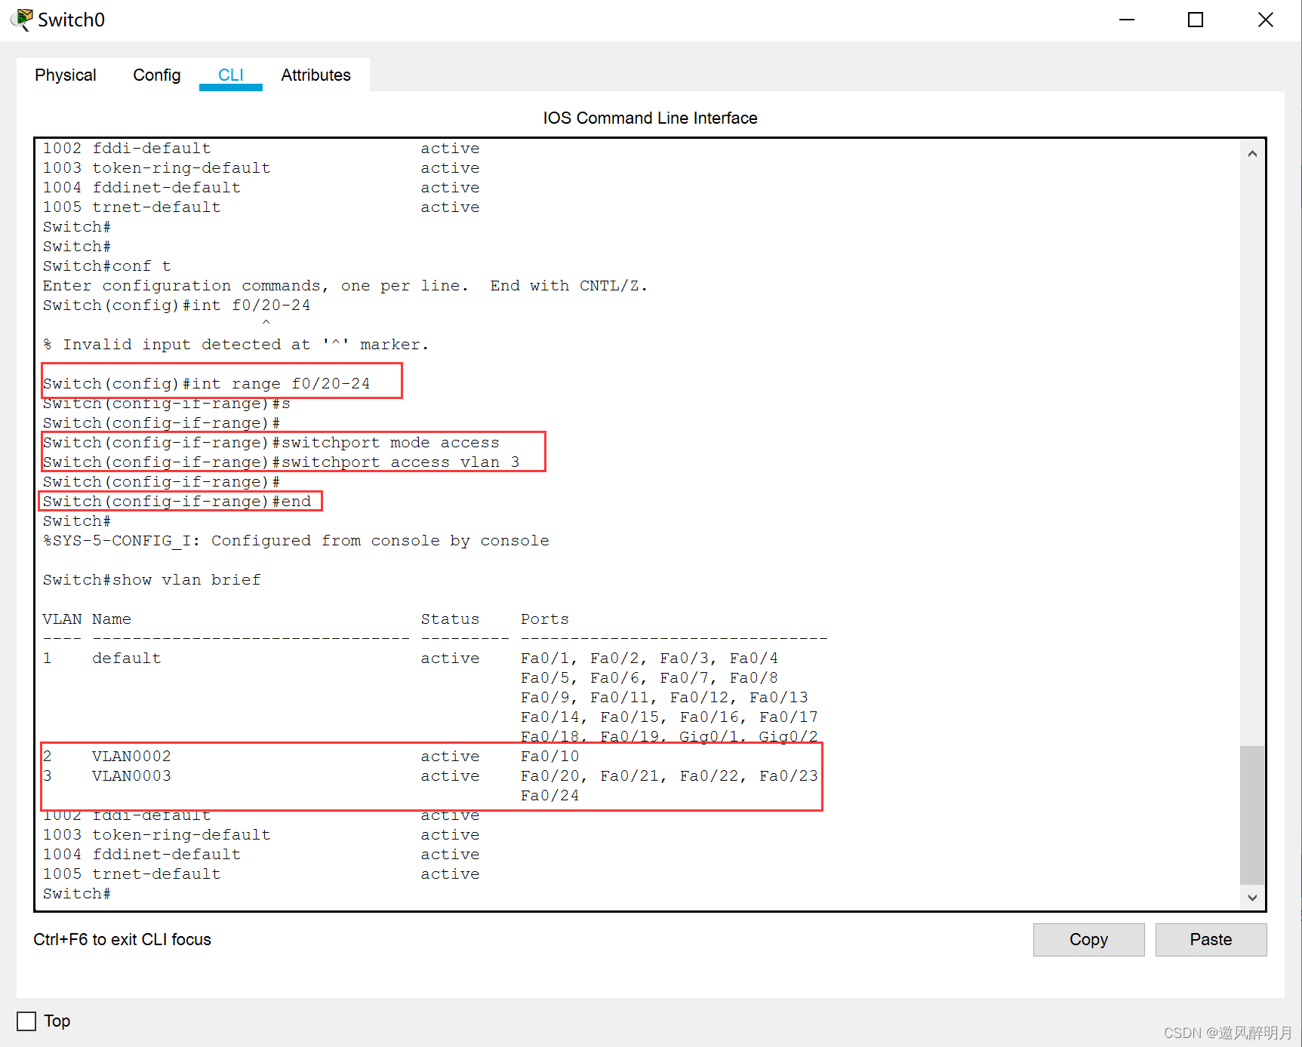Focus the last Switch# prompt line

tap(77, 894)
